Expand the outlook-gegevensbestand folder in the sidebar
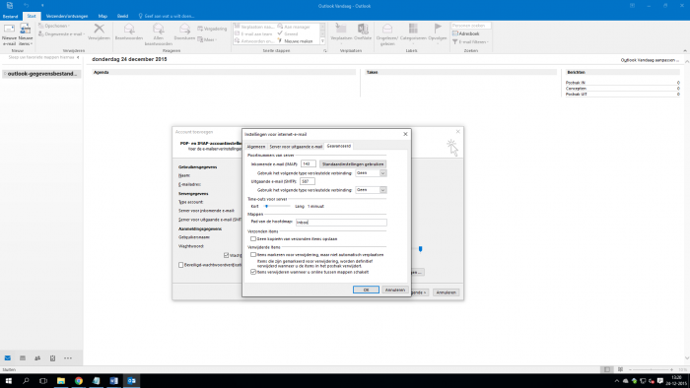This screenshot has height=388, width=690. pos(5,74)
